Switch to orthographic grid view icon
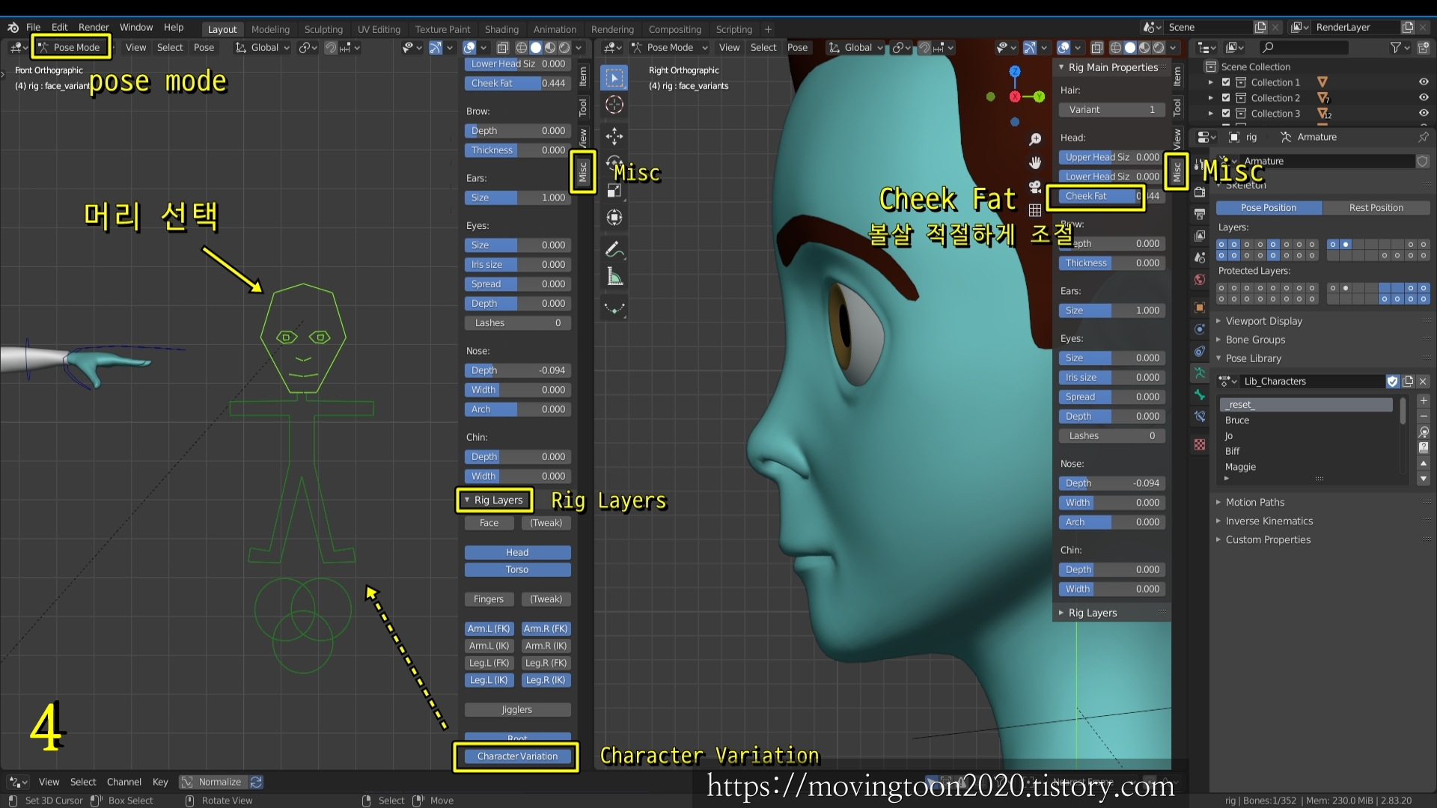This screenshot has width=1437, height=808. pyautogui.click(x=1035, y=210)
